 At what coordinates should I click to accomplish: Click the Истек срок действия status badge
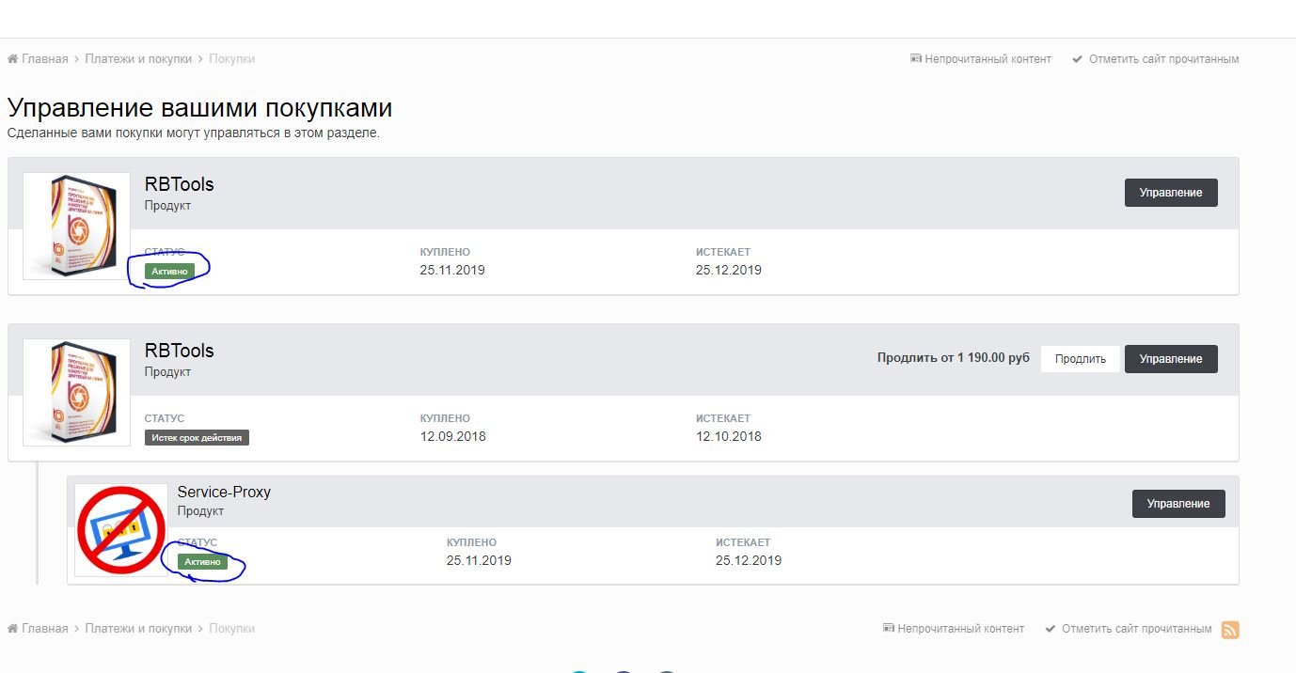[198, 437]
